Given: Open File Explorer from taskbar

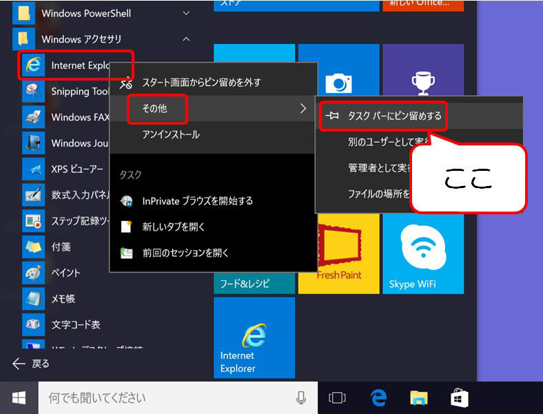Looking at the screenshot, I should pyautogui.click(x=419, y=397).
